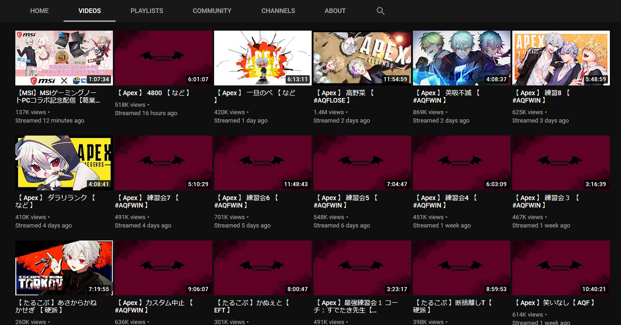Click the たるこぶ あさからかね title
Viewport: 621px width, 325px height.
click(x=56, y=306)
